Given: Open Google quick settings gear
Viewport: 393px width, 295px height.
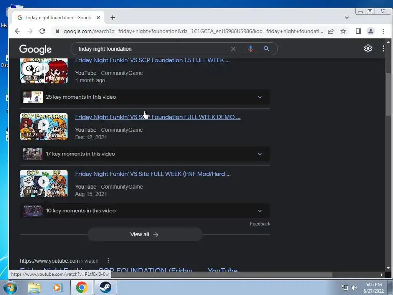Looking at the screenshot, I should [x=368, y=48].
